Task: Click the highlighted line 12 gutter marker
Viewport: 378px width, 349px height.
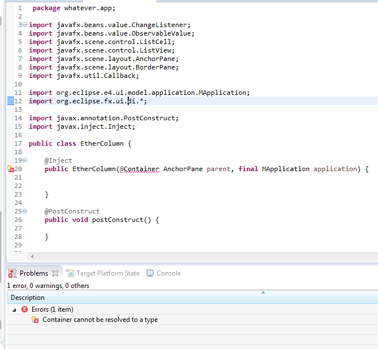Action: tap(11, 101)
